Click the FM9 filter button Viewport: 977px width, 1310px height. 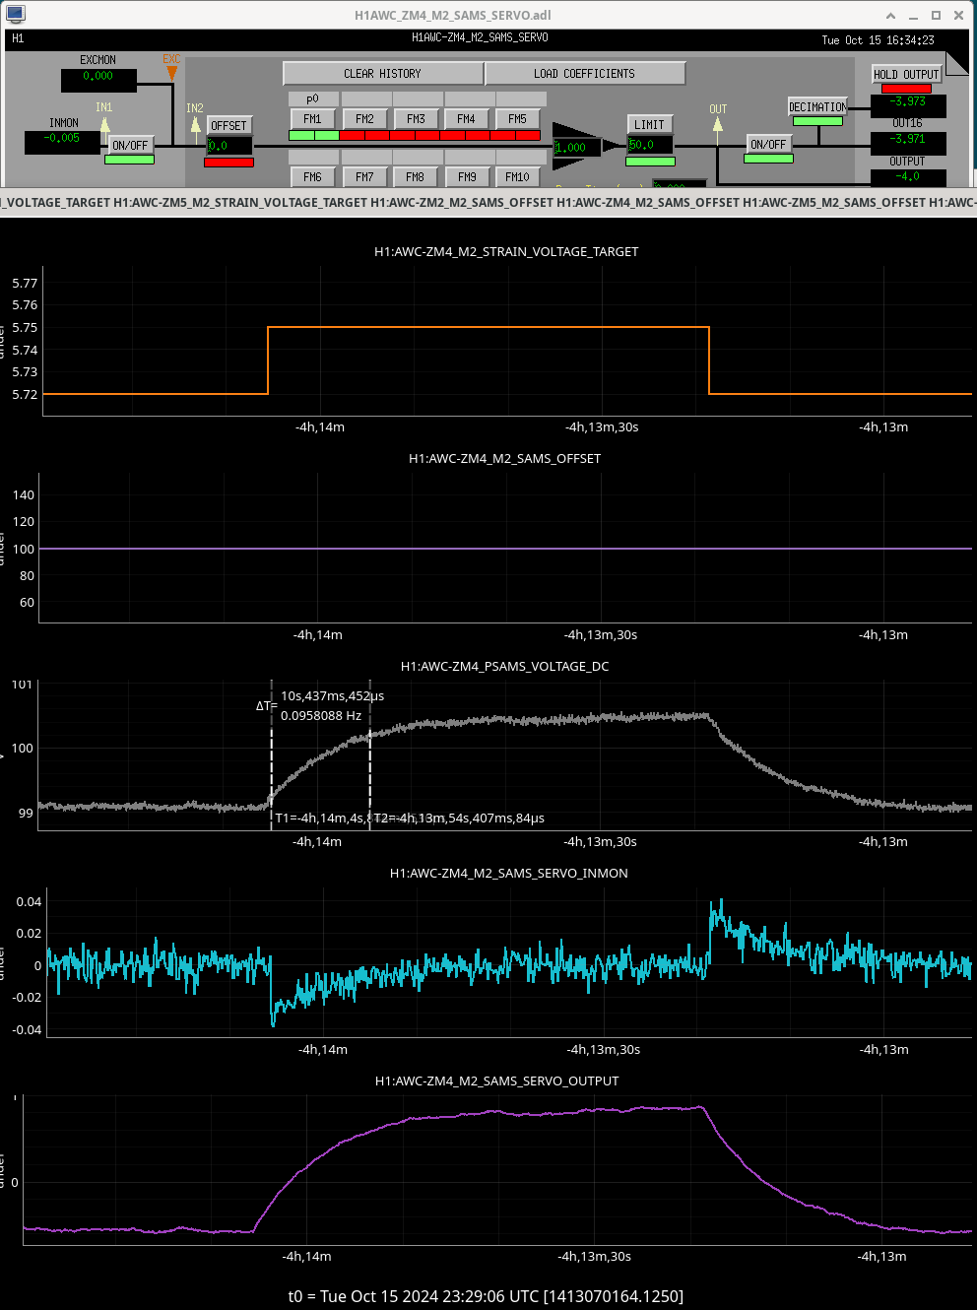pyautogui.click(x=467, y=176)
